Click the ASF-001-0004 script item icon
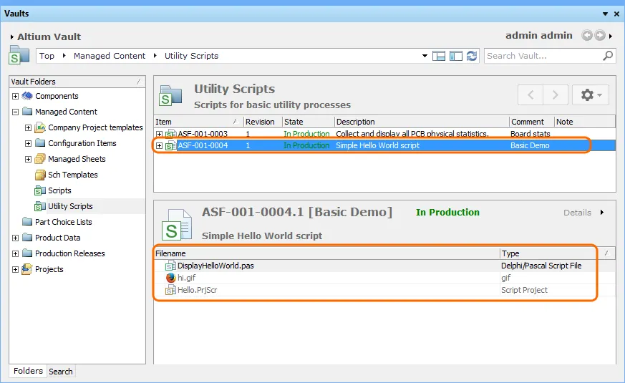Image resolution: width=625 pixels, height=383 pixels. coord(170,146)
